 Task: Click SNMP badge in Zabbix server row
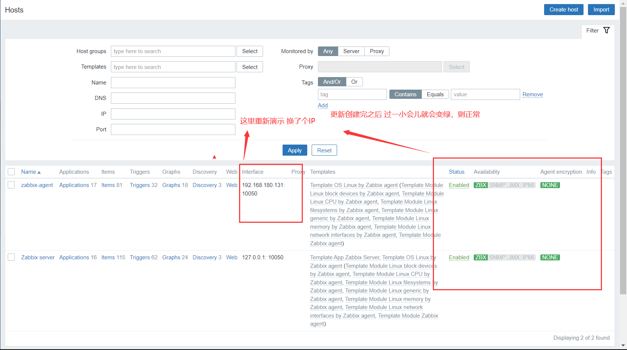point(497,257)
